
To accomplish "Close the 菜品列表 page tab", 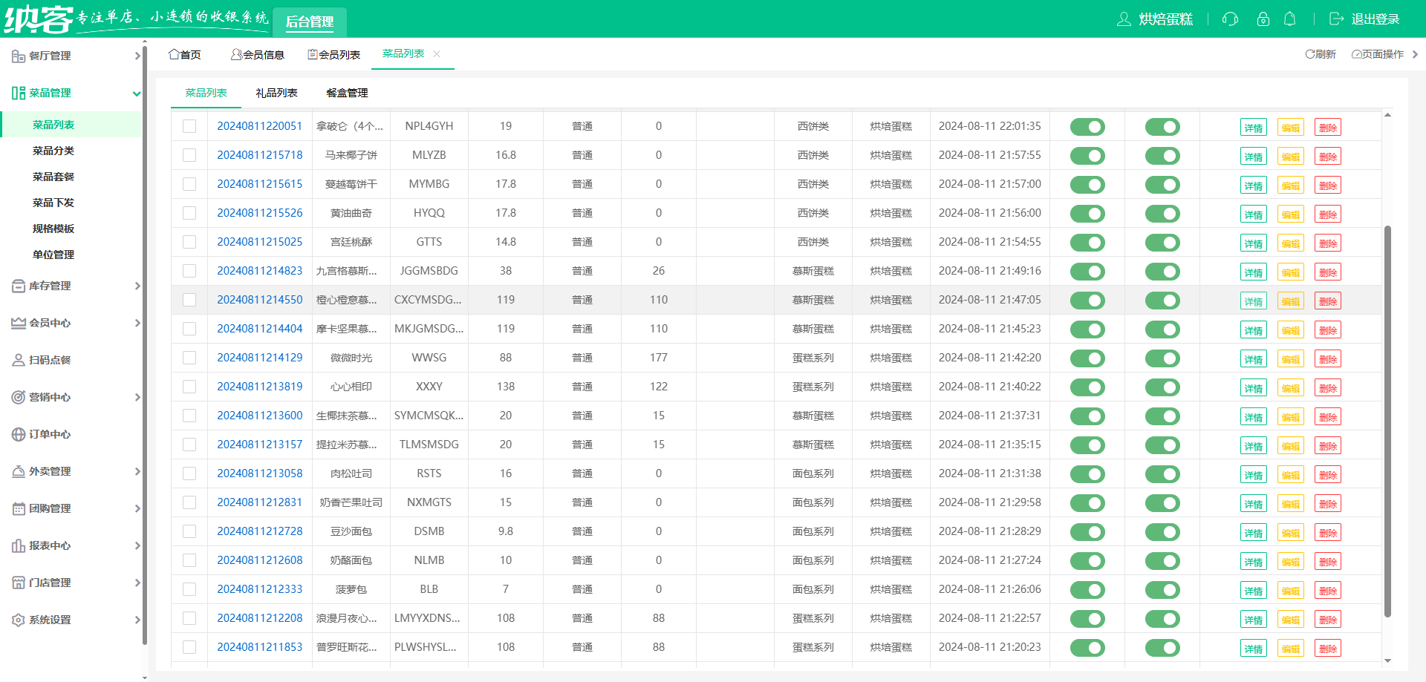I will click(x=437, y=54).
